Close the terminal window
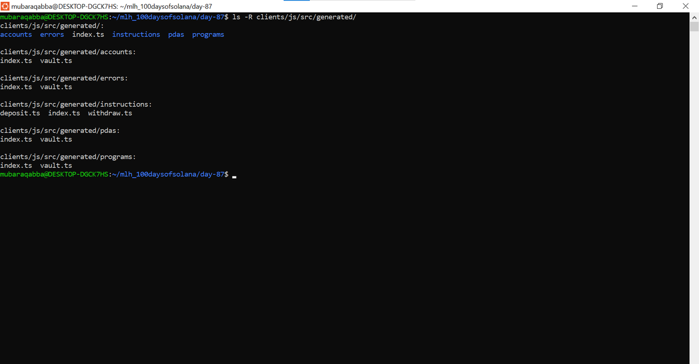 (686, 6)
